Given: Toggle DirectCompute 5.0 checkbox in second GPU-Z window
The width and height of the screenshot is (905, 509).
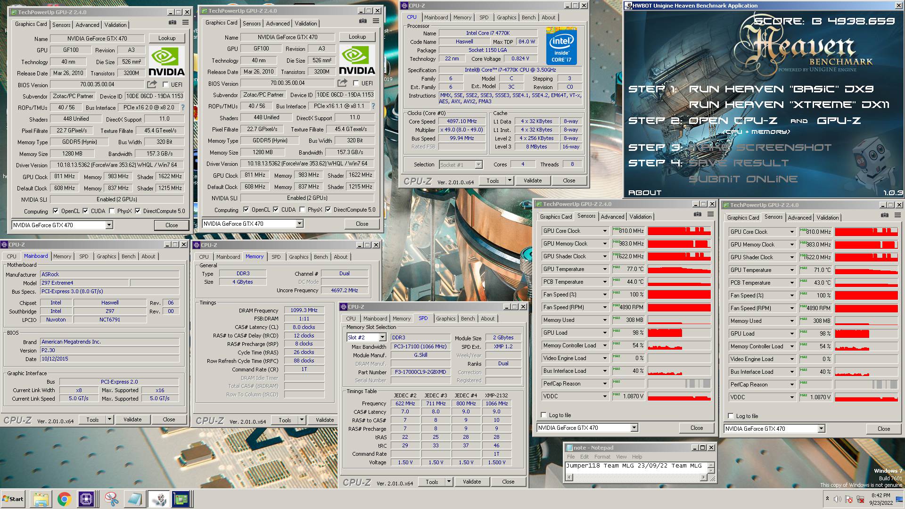Looking at the screenshot, I should click(328, 210).
